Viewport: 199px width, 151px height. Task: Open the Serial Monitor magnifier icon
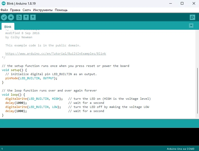point(192,17)
